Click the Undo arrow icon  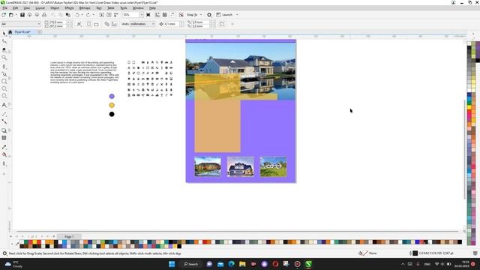coord(77,15)
